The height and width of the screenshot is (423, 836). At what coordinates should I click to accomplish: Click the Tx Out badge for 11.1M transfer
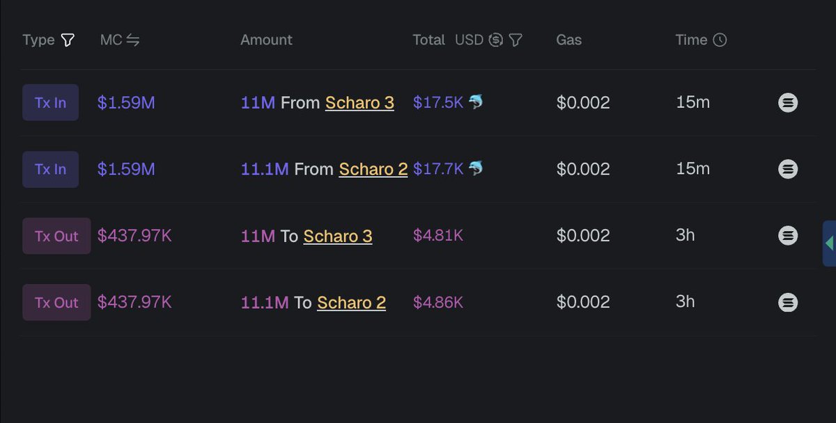click(x=56, y=303)
